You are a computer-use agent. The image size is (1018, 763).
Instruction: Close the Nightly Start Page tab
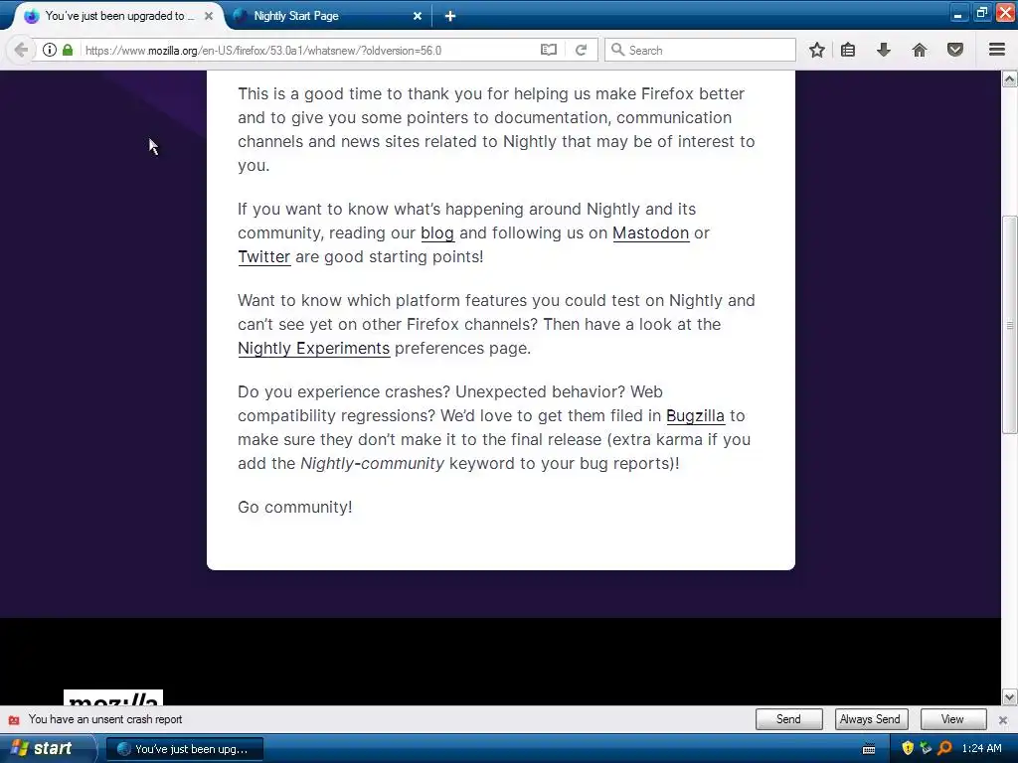click(418, 16)
